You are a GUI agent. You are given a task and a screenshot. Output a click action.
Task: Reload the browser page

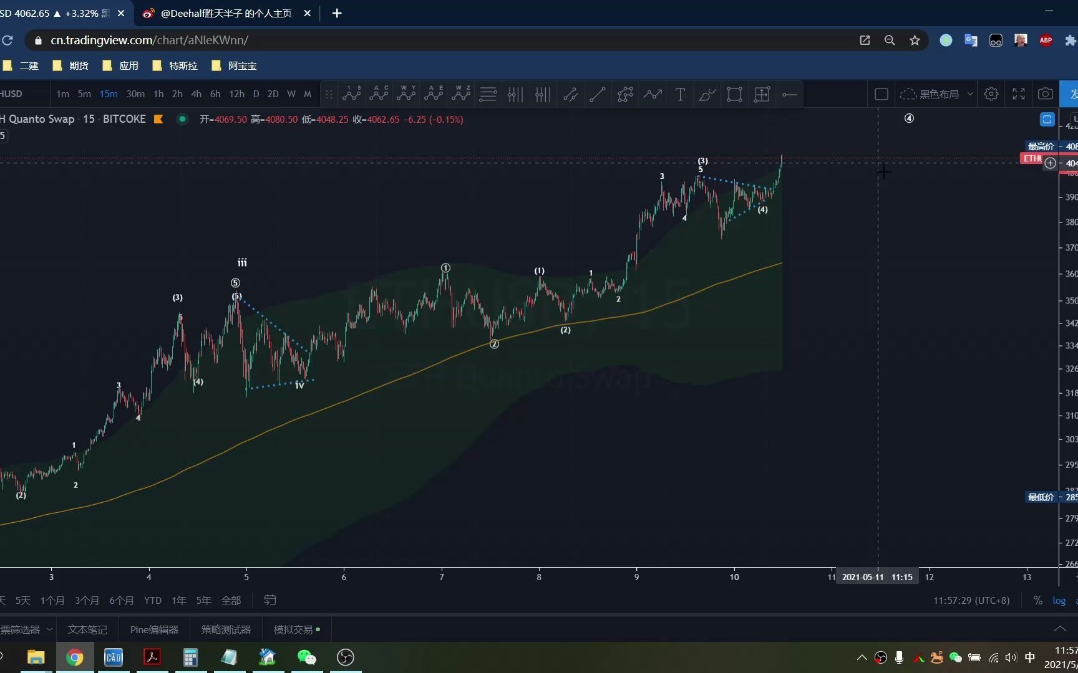[x=7, y=41]
